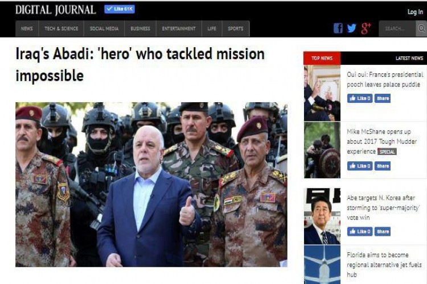Click the Abadi article main photo

(x=151, y=185)
